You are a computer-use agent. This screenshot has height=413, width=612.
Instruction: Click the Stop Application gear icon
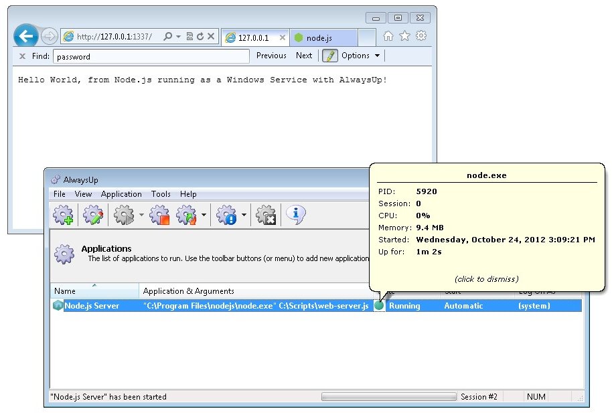(x=159, y=215)
